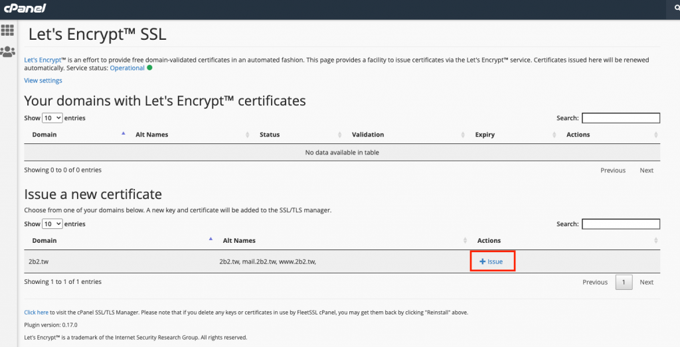Click 'No data available in table' row
This screenshot has height=347, width=680.
point(342,153)
